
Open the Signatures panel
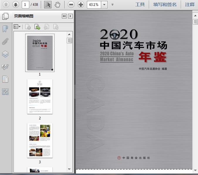pyautogui.click(x=5, y=67)
